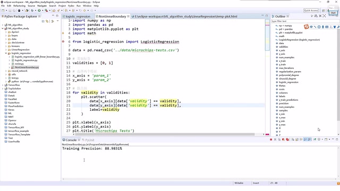Toggle Scroll Lock in Console toolbar
Viewport: 340px width, 191px height.
tap(297, 140)
